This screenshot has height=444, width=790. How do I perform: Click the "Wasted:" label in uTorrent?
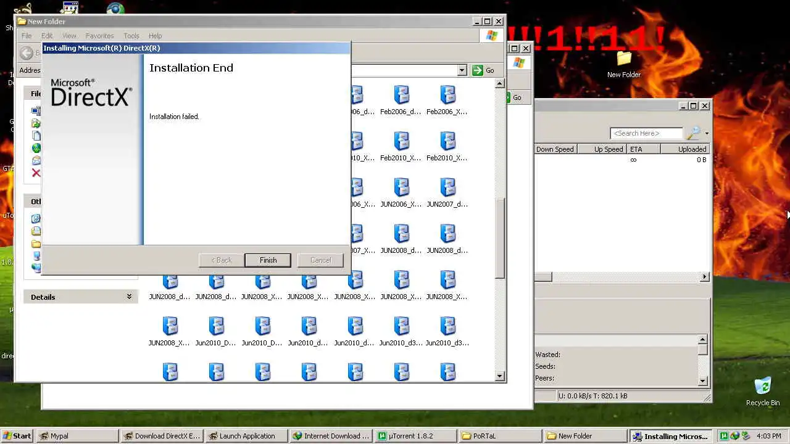[x=547, y=355]
